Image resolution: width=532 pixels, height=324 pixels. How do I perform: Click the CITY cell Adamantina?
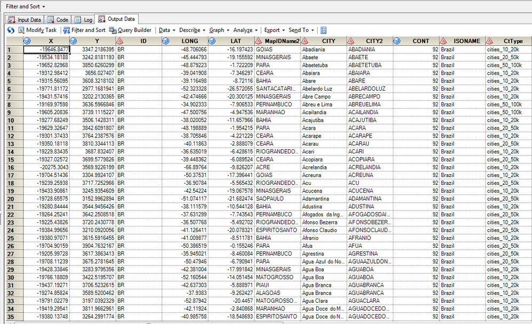click(x=324, y=199)
